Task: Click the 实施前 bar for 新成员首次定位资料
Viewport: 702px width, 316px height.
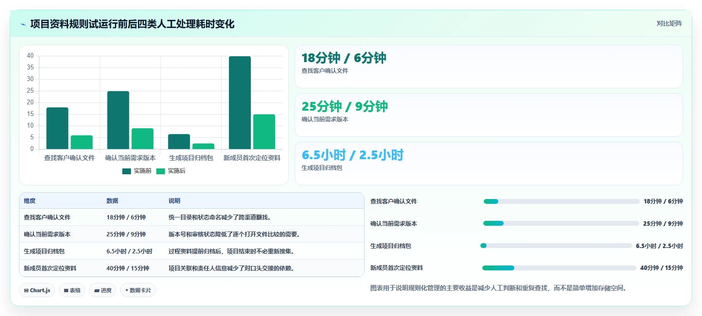Action: click(240, 102)
